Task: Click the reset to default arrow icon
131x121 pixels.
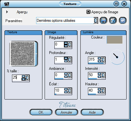Action: pyautogui.click(x=122, y=20)
